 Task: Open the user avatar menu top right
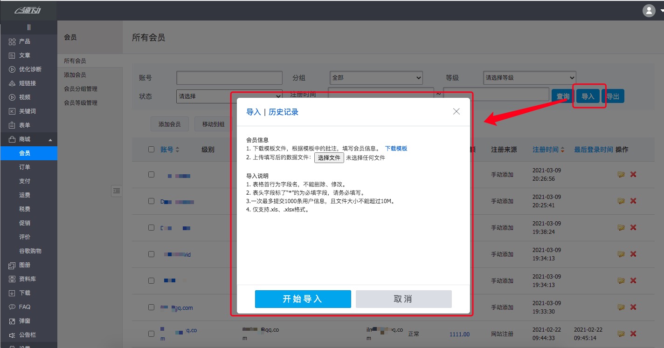coord(649,10)
